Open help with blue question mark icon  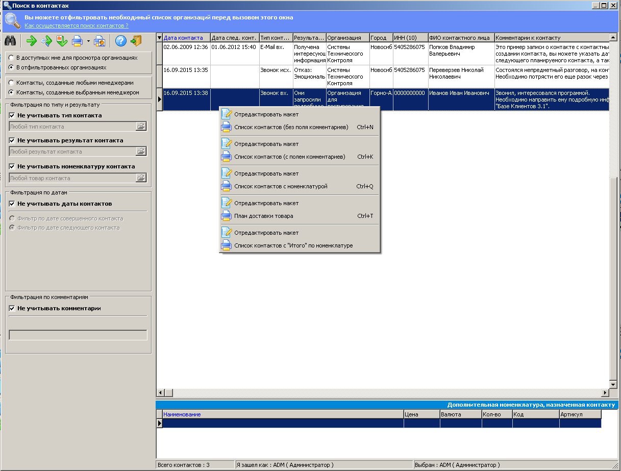[x=121, y=41]
